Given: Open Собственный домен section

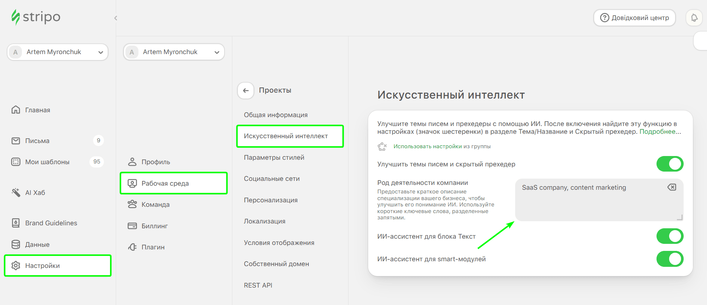Looking at the screenshot, I should [x=276, y=264].
